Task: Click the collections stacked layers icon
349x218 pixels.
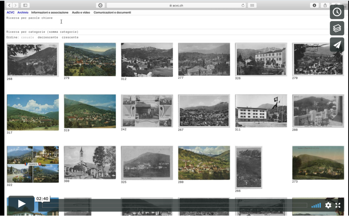Action: (337, 28)
